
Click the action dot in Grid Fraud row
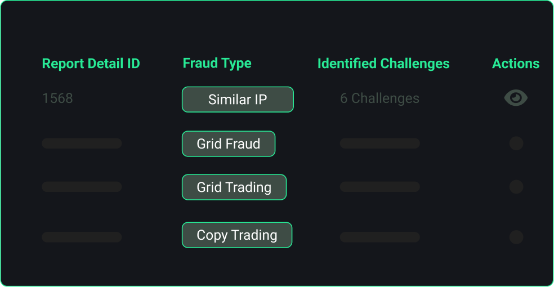pyautogui.click(x=516, y=143)
